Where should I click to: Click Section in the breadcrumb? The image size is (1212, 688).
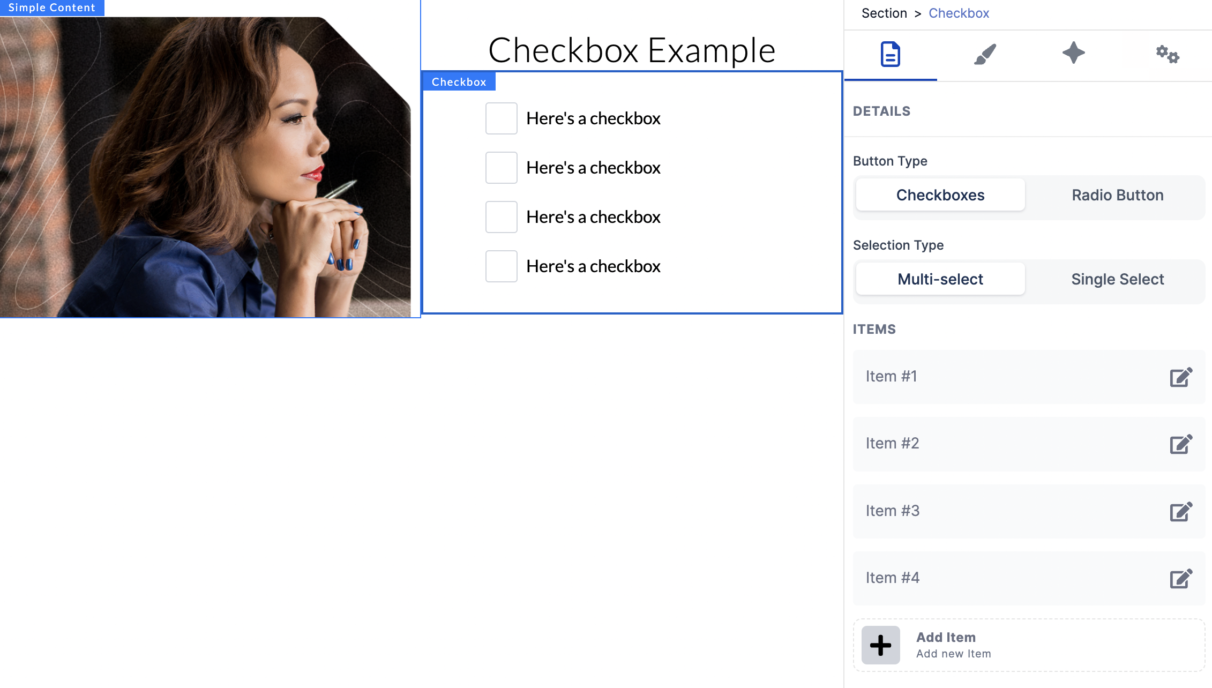click(884, 13)
